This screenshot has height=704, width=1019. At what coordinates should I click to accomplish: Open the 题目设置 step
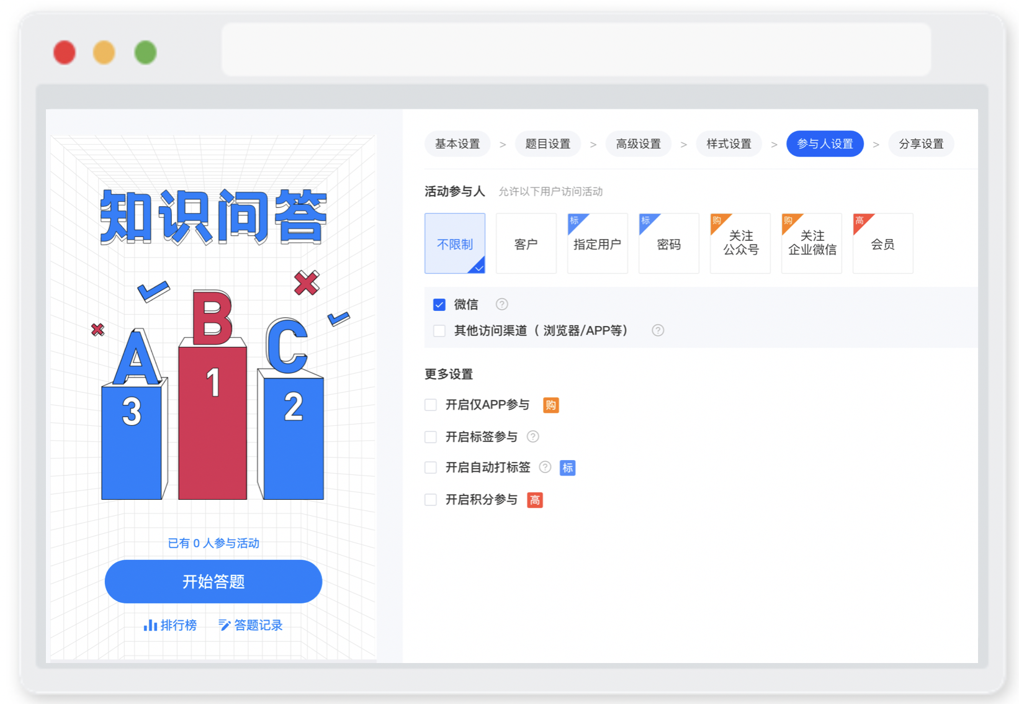(x=548, y=144)
